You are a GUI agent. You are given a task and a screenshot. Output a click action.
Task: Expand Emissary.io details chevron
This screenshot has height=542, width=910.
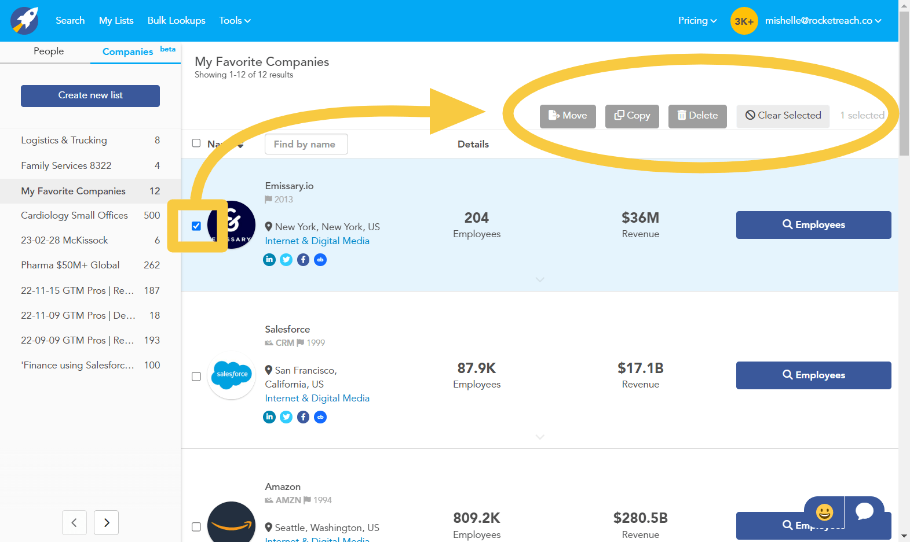(540, 280)
